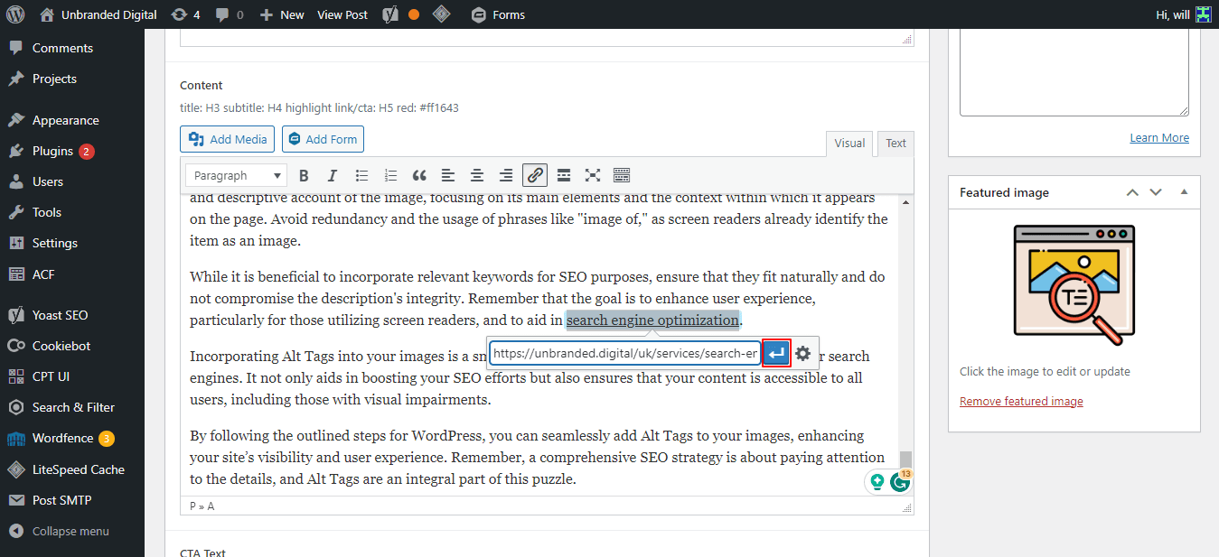Click the insert/edit link toolbar button
This screenshot has height=557, width=1219.
(535, 175)
